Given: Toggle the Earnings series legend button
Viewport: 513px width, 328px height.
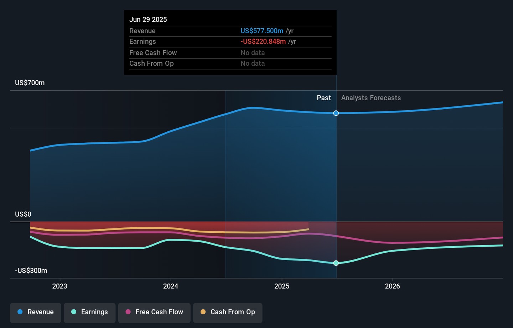Looking at the screenshot, I should tap(89, 312).
